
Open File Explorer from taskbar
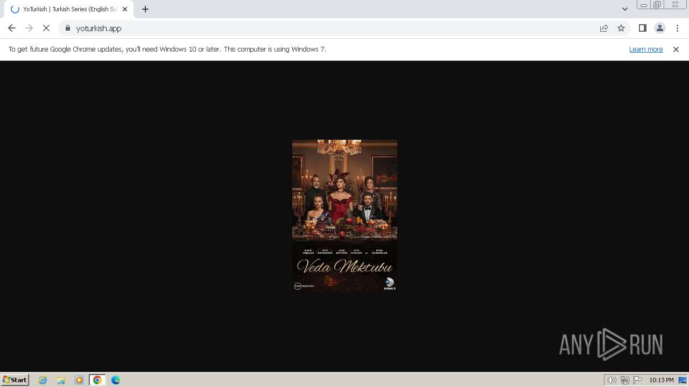61,380
